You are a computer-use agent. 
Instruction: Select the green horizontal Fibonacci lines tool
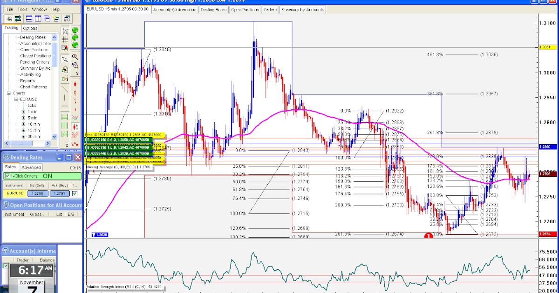click(65, 117)
